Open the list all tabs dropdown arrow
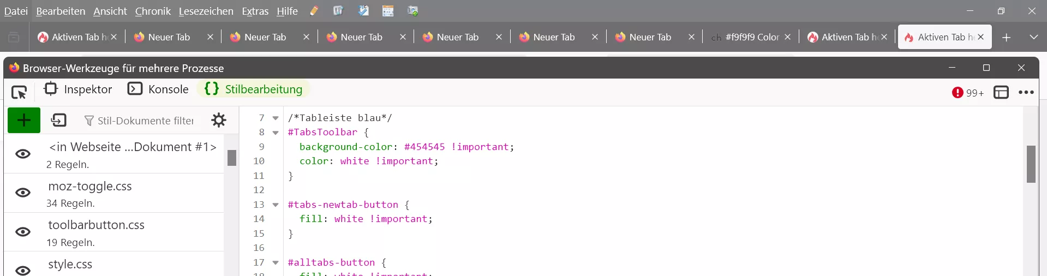The image size is (1047, 276). 1033,37
